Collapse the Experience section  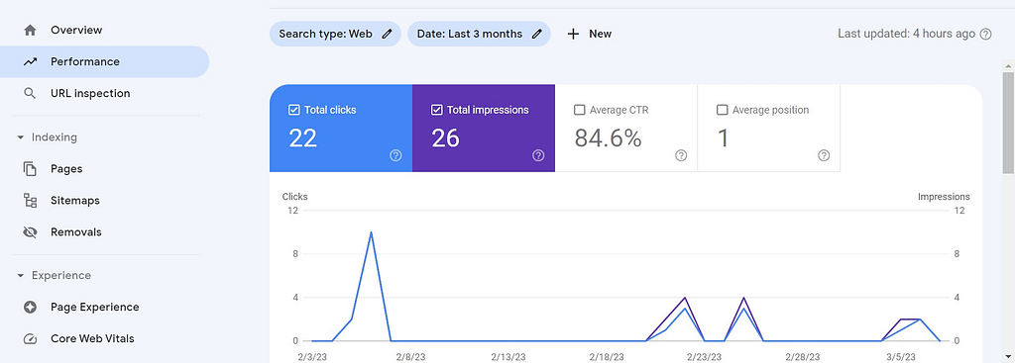point(20,276)
